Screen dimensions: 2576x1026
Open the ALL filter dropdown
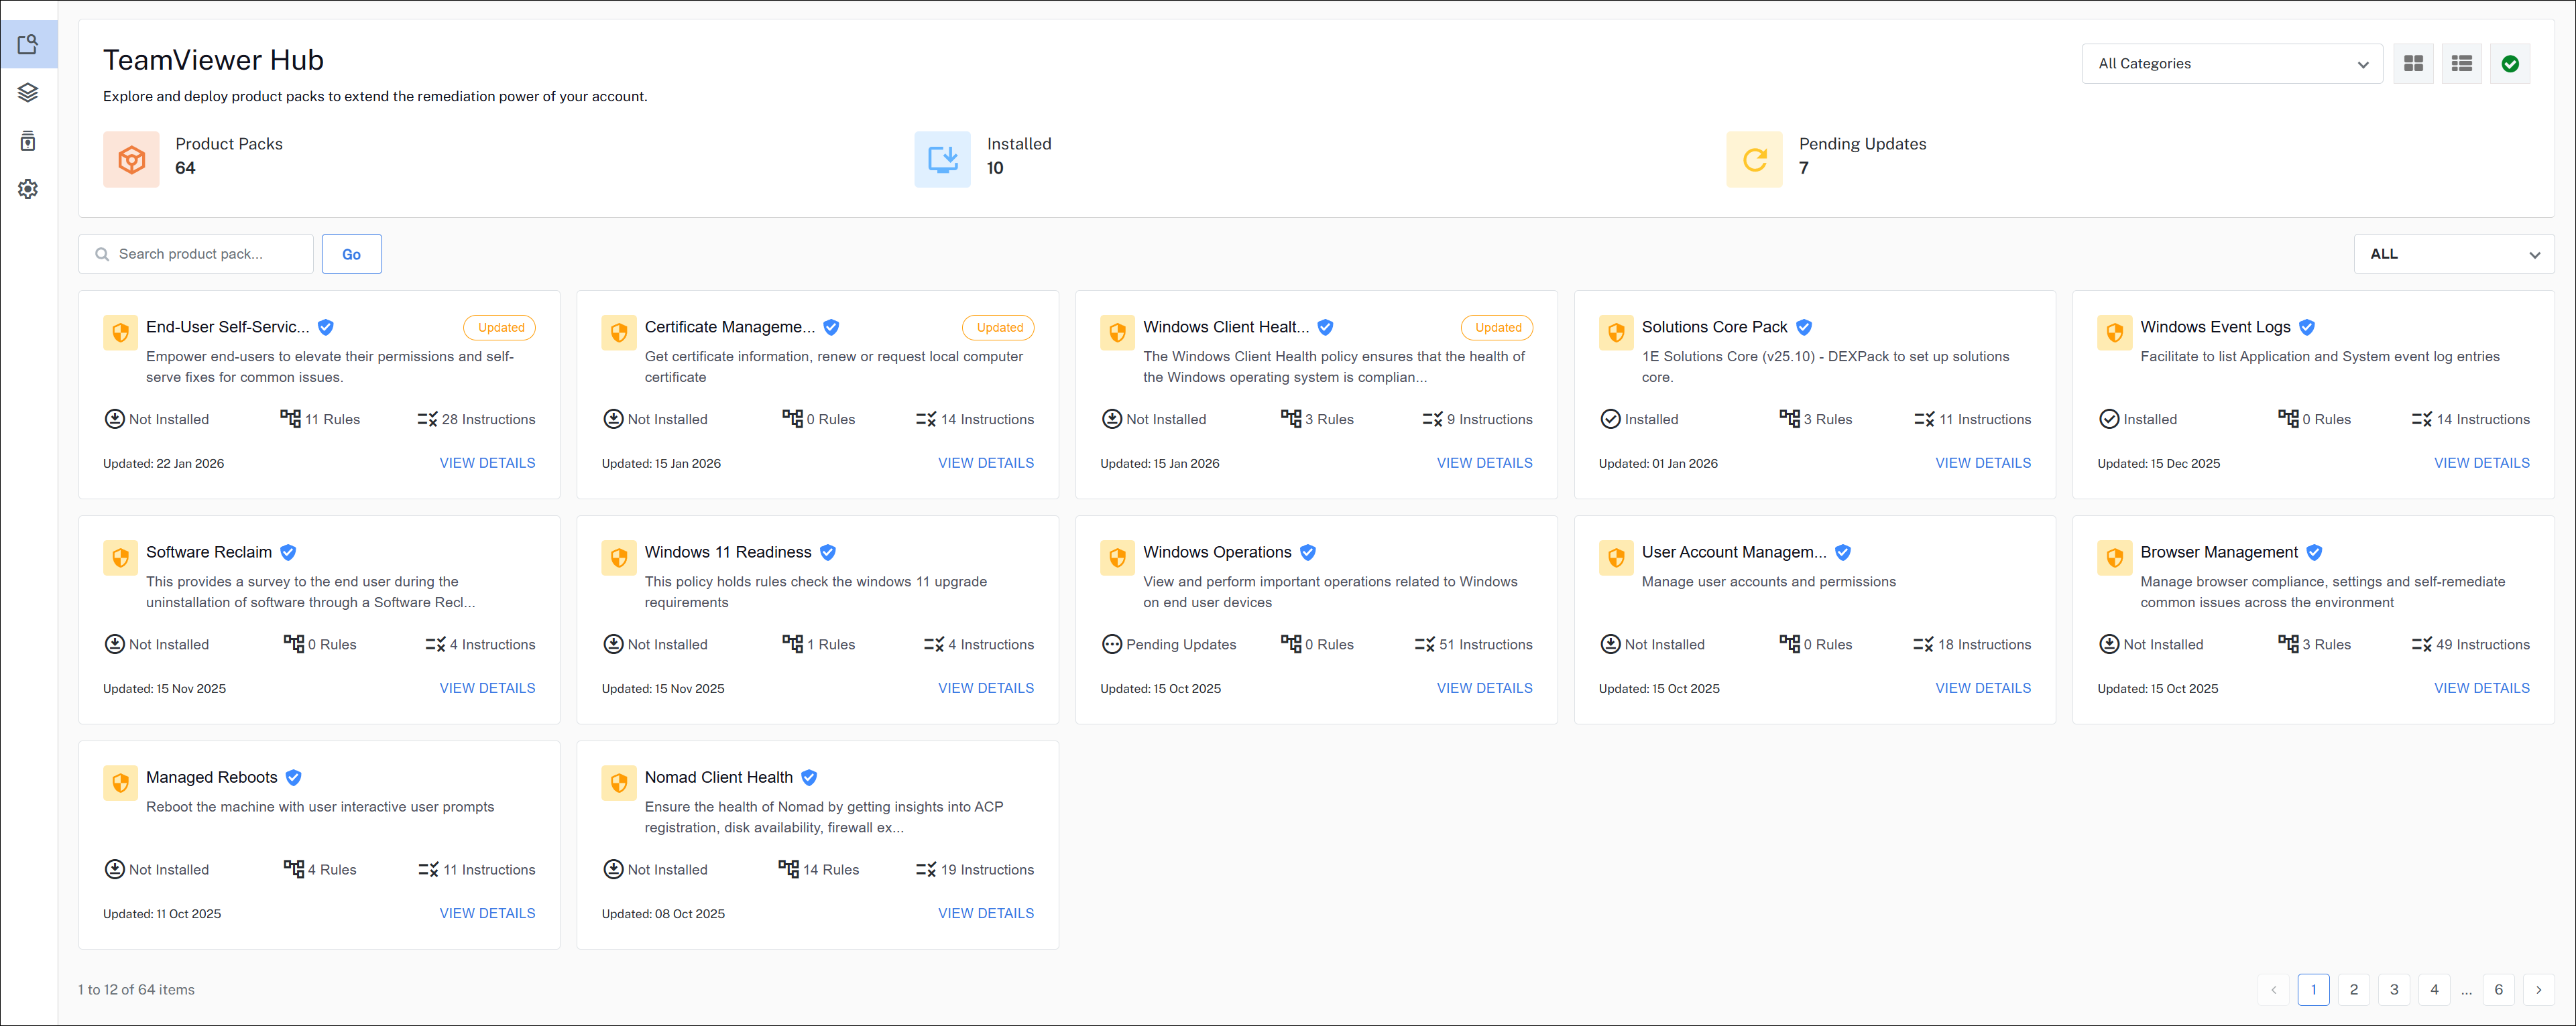2453,254
